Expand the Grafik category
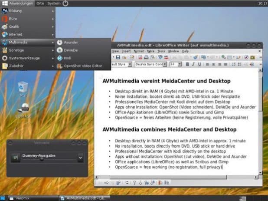 pos(28,26)
